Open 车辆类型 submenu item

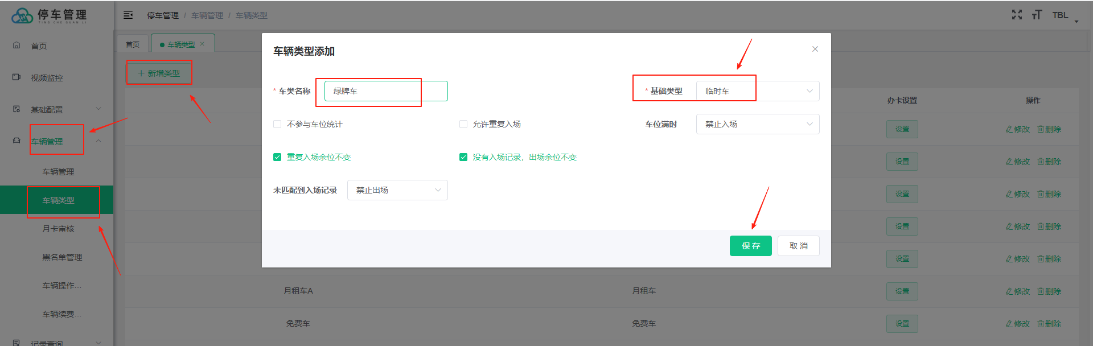(58, 200)
